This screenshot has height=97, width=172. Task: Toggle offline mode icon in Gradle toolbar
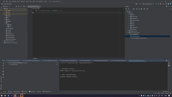pos(144,9)
